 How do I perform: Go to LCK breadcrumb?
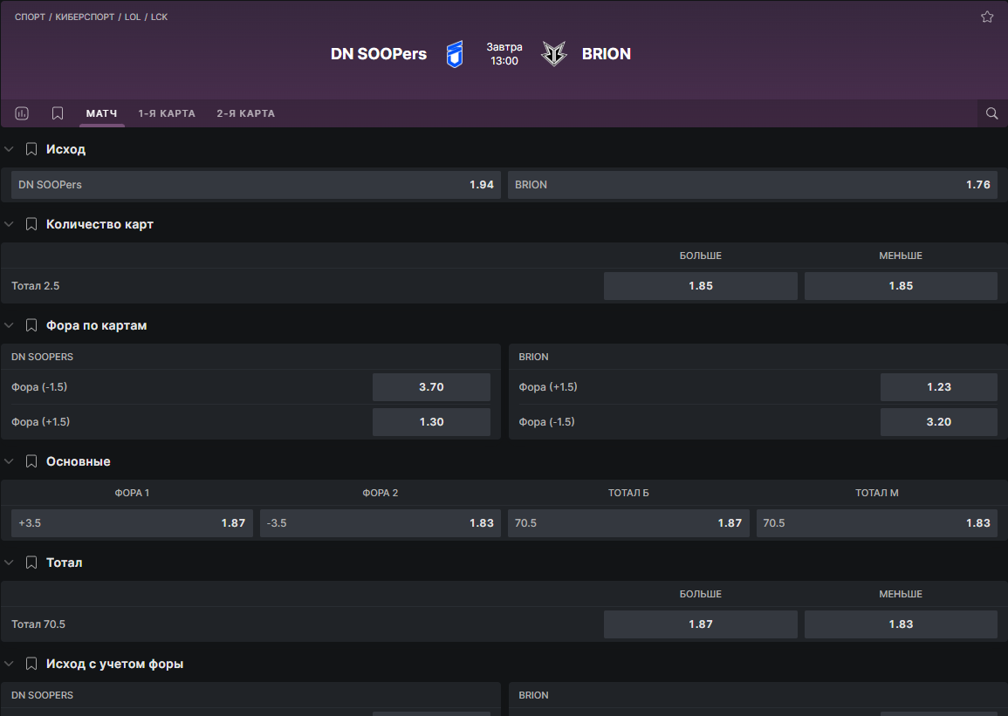[159, 17]
